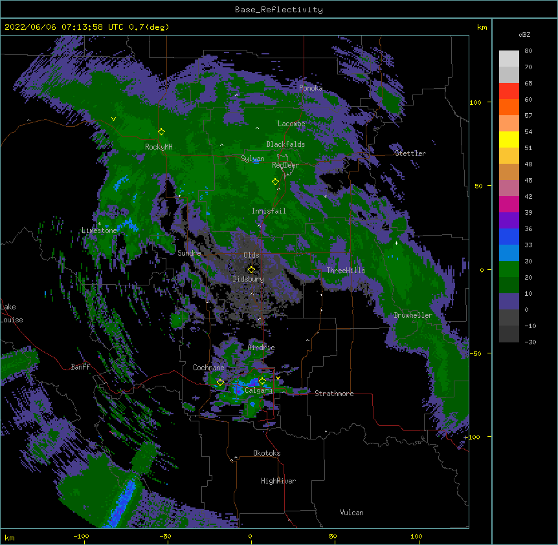Screen dimensions: 558x545
Task: Click the Drumheller city label
Action: pyautogui.click(x=413, y=315)
